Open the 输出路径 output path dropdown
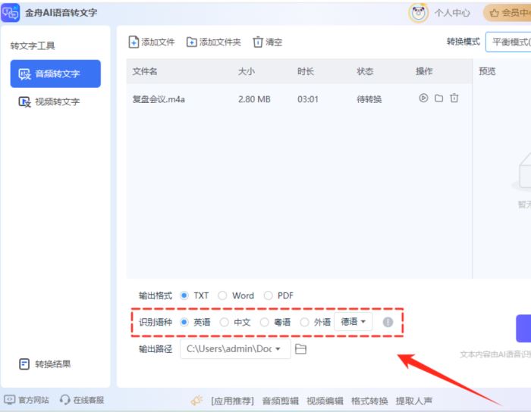Image resolution: width=531 pixels, height=412 pixels. [235, 349]
